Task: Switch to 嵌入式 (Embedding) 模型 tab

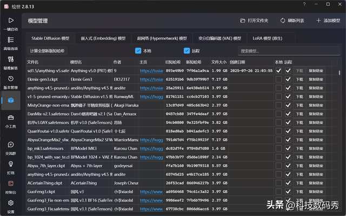Action: [x=103, y=38]
